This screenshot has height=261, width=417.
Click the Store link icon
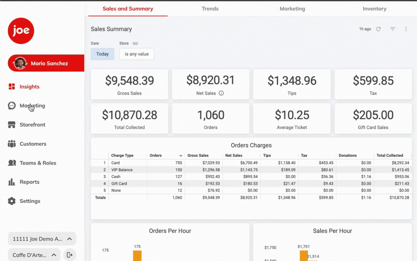(135, 43)
